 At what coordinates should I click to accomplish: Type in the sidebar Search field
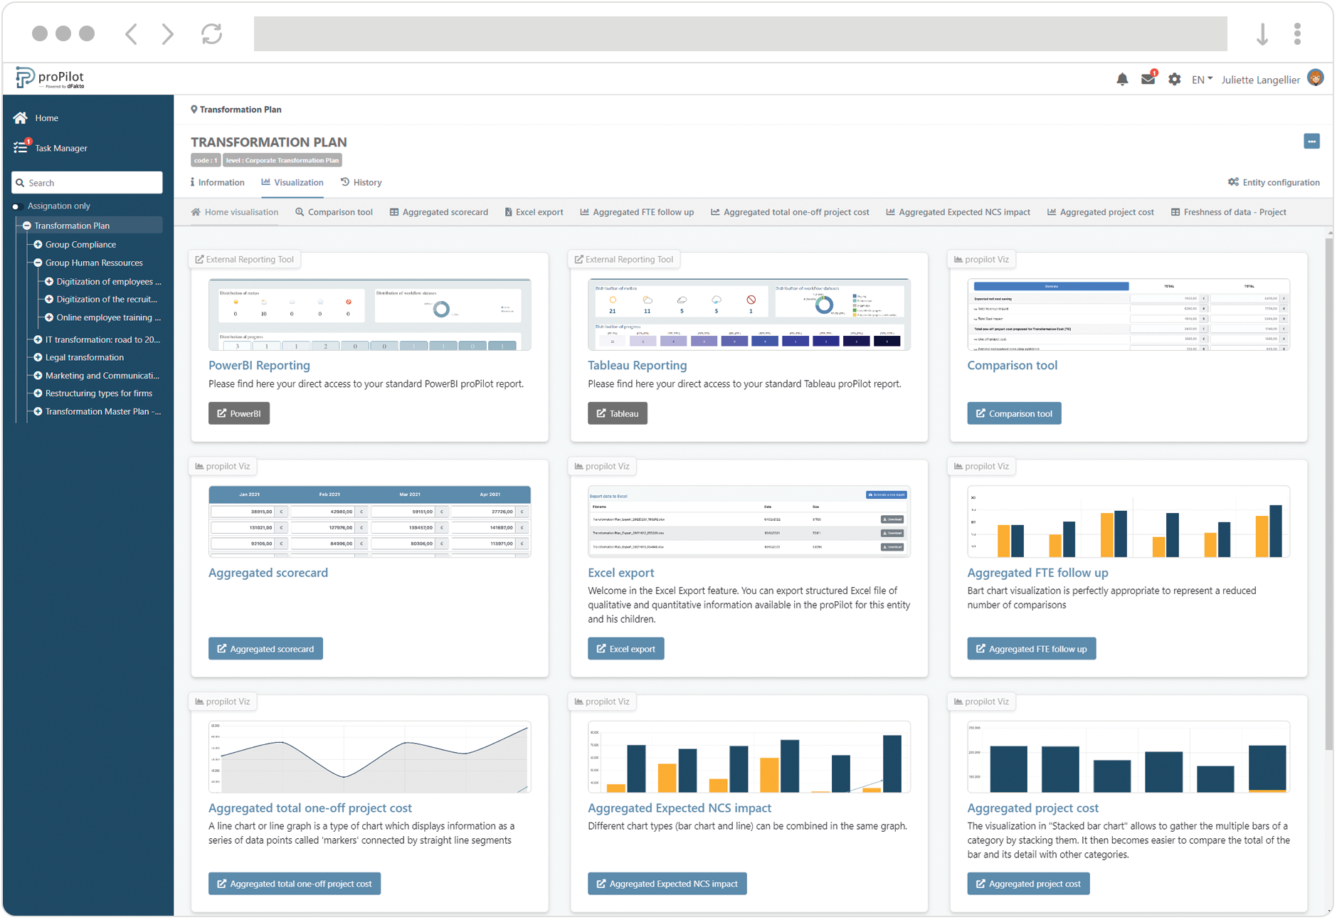point(87,182)
